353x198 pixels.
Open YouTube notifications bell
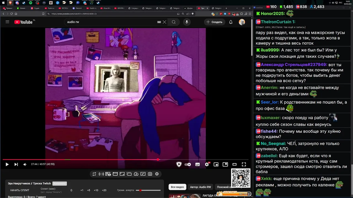231,22
